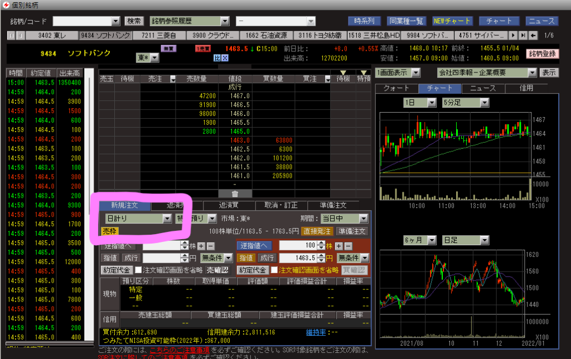Click the こちらのご注意事項 link
571x359 pixels.
point(180,350)
